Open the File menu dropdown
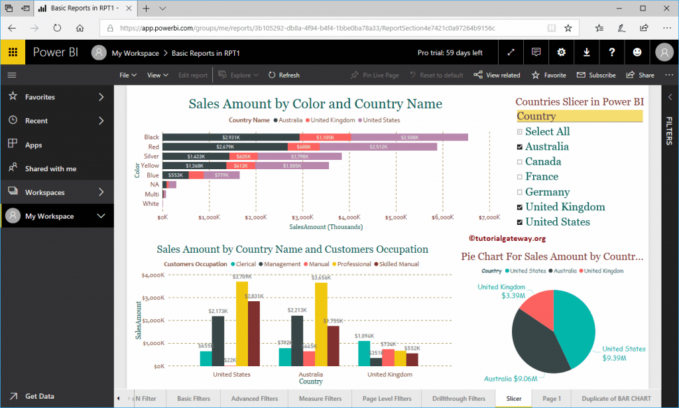This screenshot has width=679, height=408. [126, 75]
